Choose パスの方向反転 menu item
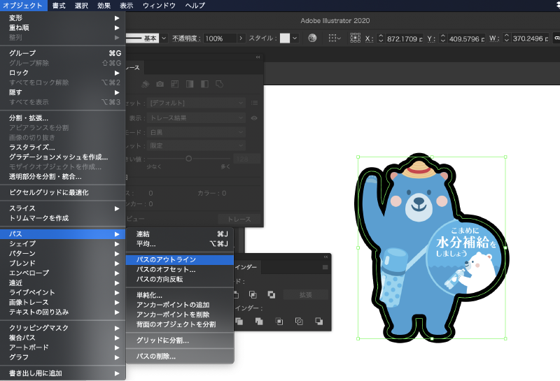 [180, 280]
